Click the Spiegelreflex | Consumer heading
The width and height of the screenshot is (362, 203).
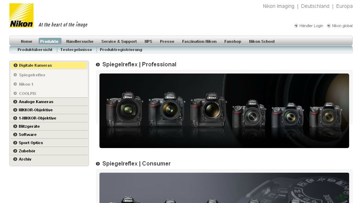(136, 164)
